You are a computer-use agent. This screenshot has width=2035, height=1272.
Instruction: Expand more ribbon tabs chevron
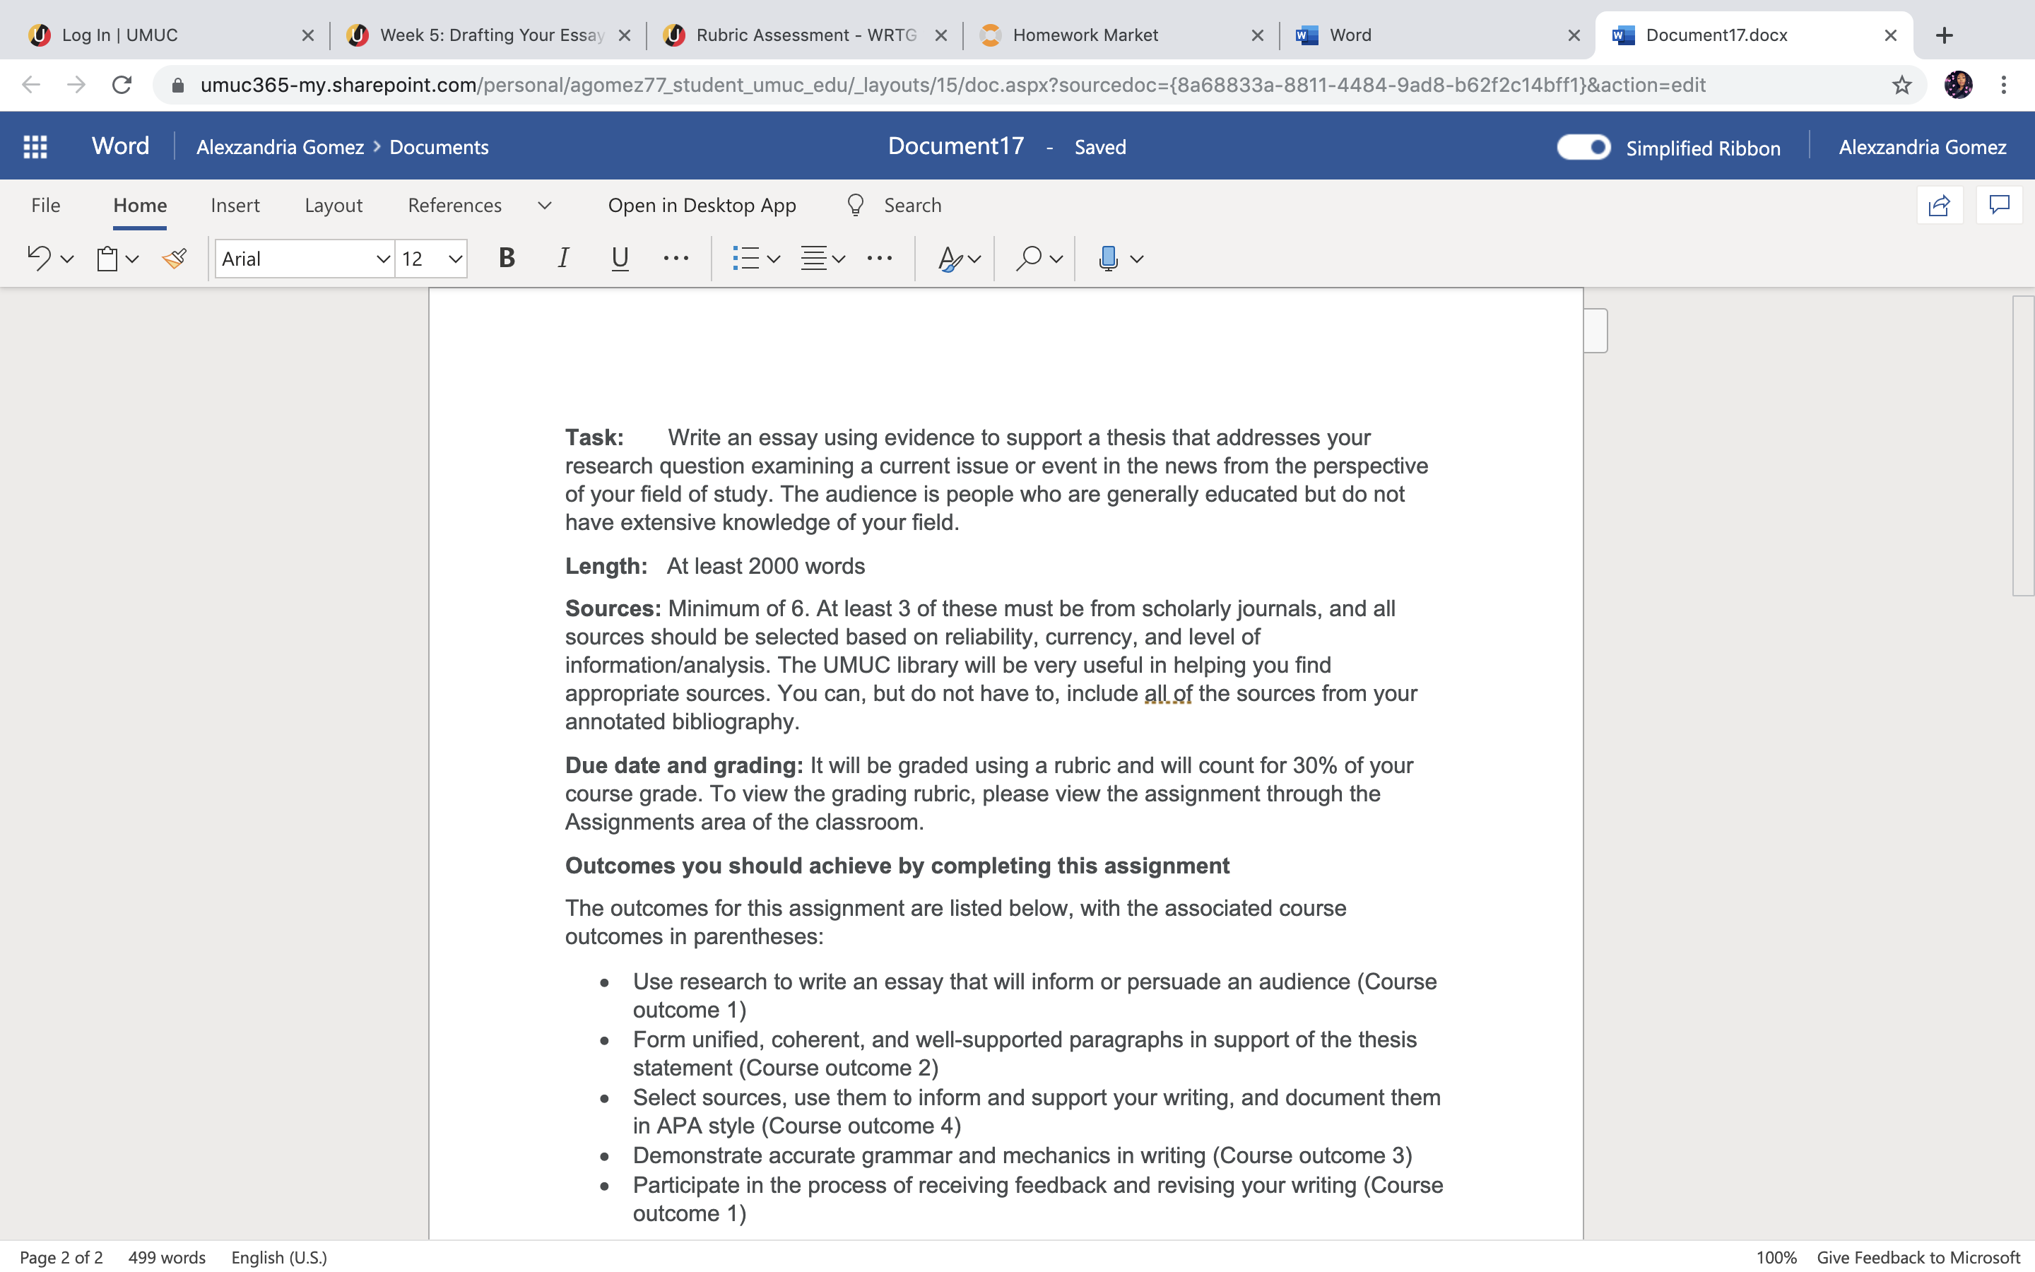click(x=544, y=205)
